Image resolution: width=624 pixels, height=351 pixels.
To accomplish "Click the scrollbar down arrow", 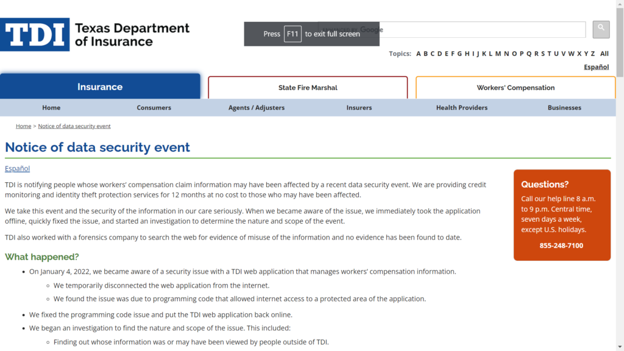I will point(620,347).
